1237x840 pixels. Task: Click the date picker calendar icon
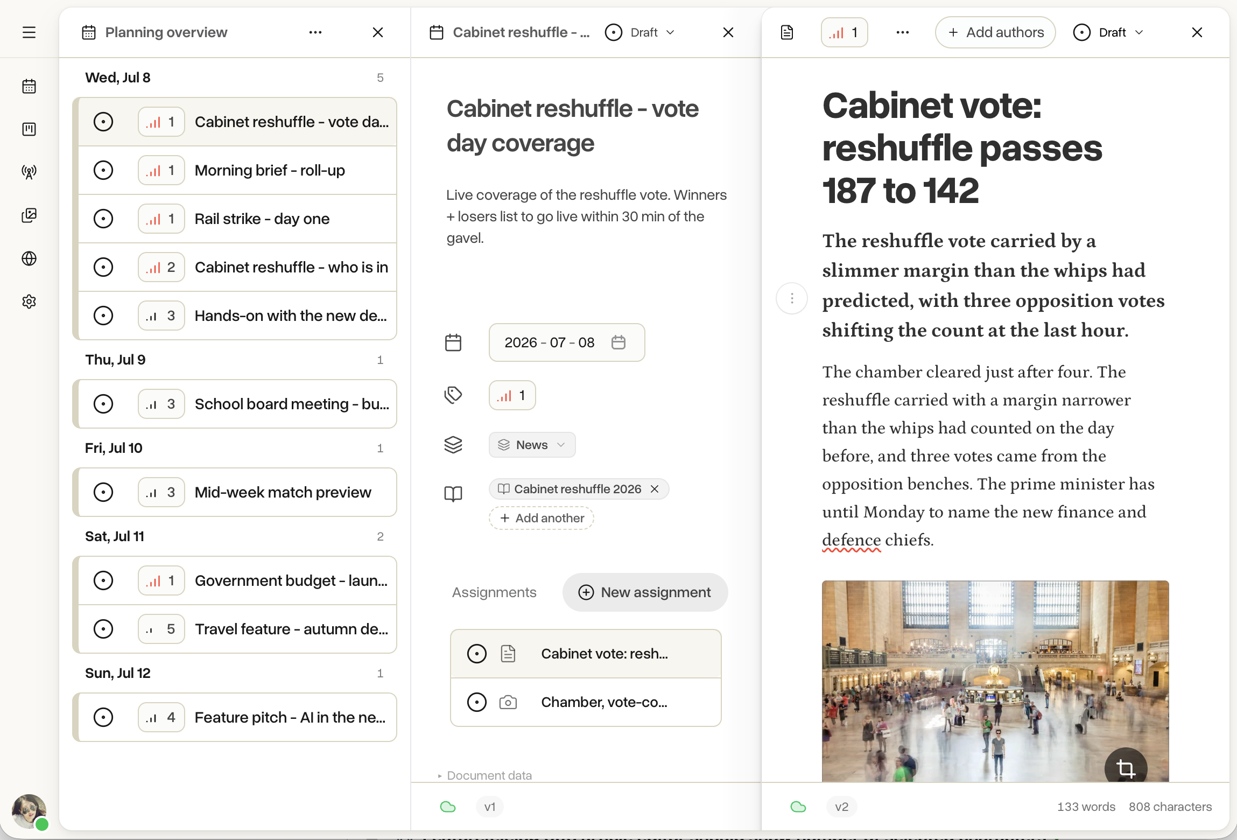618,342
